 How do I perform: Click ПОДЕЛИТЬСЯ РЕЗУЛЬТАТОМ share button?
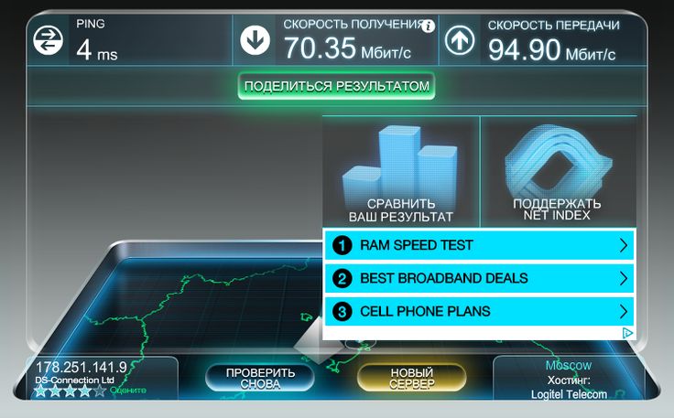(x=337, y=86)
